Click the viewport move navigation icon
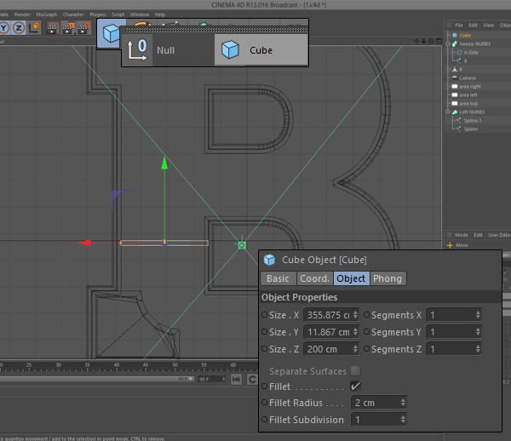Screen dimensions: 511x441 pyautogui.click(x=416, y=41)
